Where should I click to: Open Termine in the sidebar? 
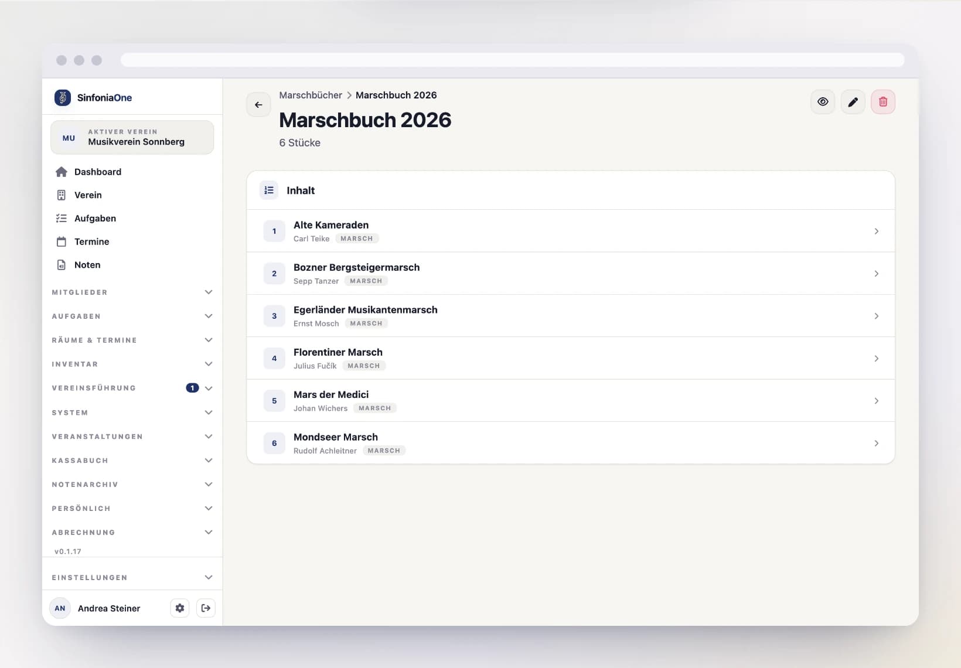[91, 241]
